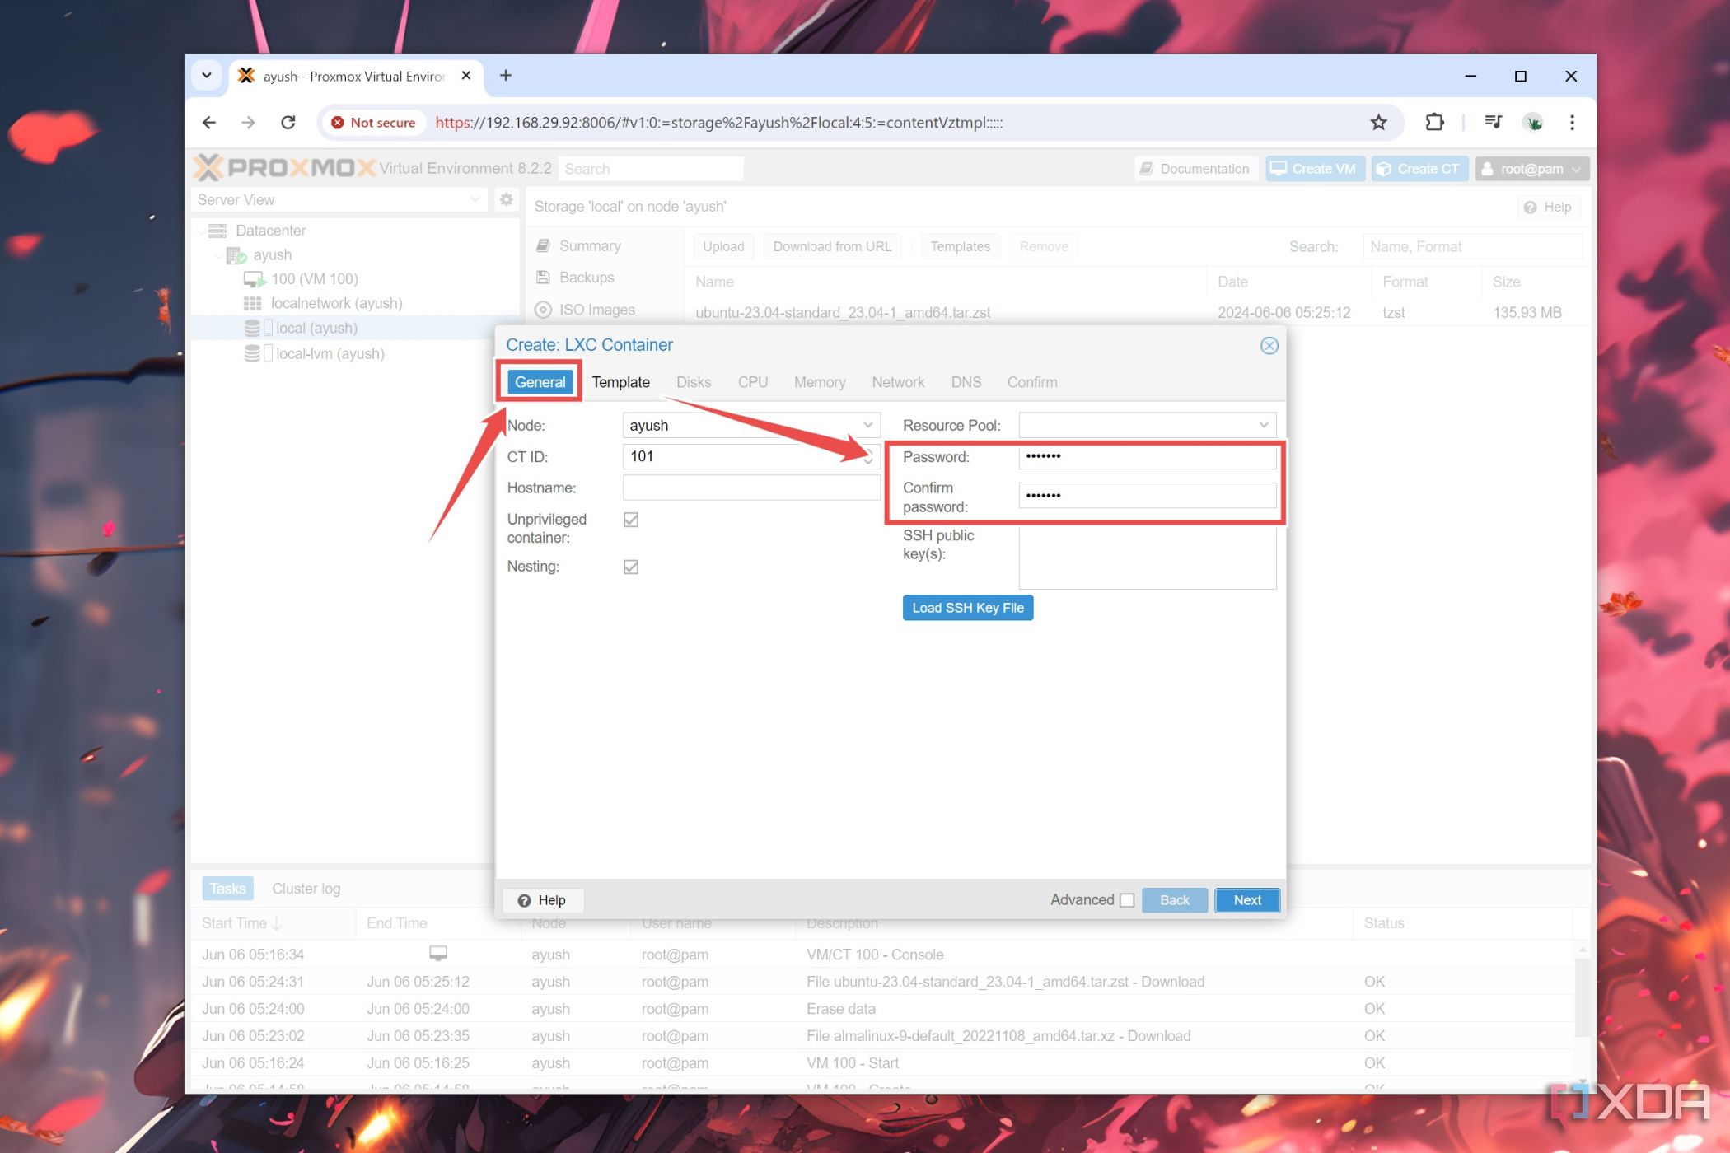Click the Create VM button icon
The width and height of the screenshot is (1730, 1153).
1279,169
